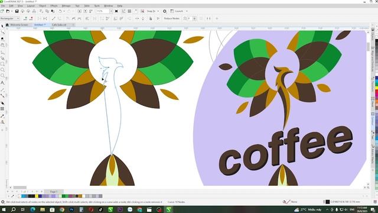
Task: Select the Crop tool in toolbox
Action: (x=2, y=39)
